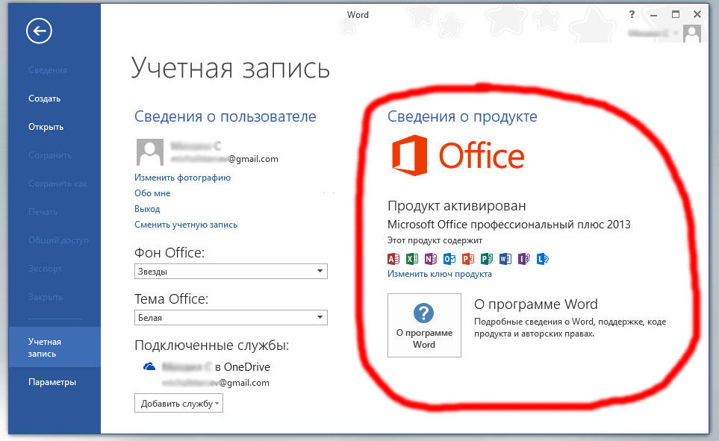The image size is (719, 441).
Task: Click the large Office logo
Action: click(458, 155)
